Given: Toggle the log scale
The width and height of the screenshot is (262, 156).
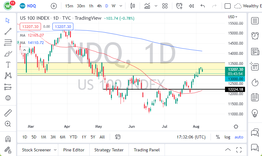Looking at the screenshot, I should point(227,137).
